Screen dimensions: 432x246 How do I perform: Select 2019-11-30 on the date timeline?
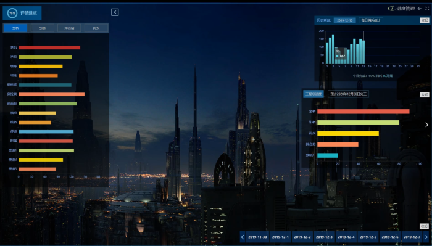coord(257,237)
